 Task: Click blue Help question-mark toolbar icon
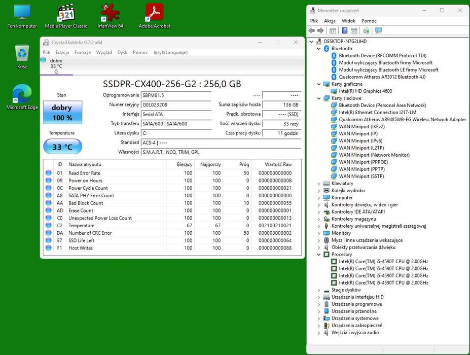click(x=345, y=30)
